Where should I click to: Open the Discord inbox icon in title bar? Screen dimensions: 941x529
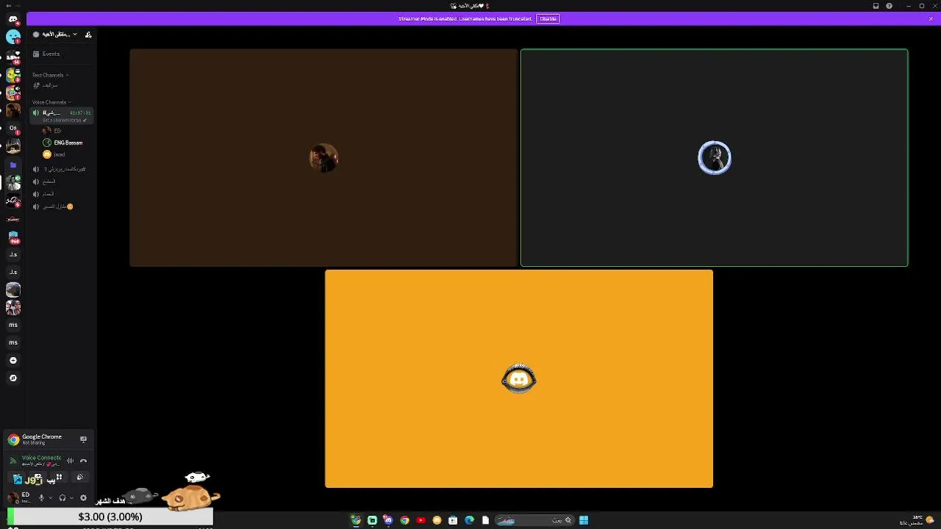[876, 6]
